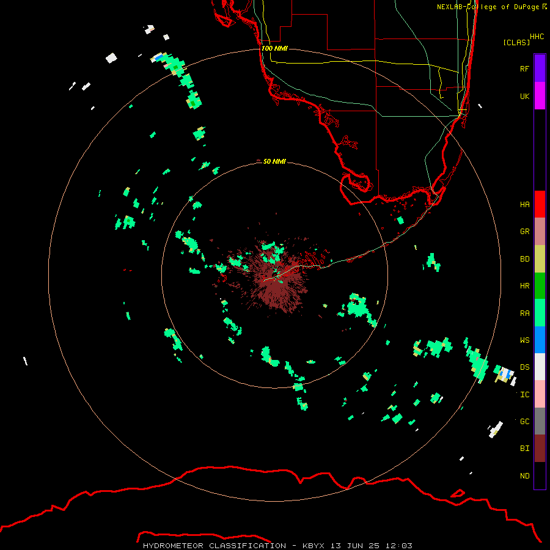The image size is (550, 550).
Task: Click the WS blue legend swatch
Action: [x=540, y=340]
